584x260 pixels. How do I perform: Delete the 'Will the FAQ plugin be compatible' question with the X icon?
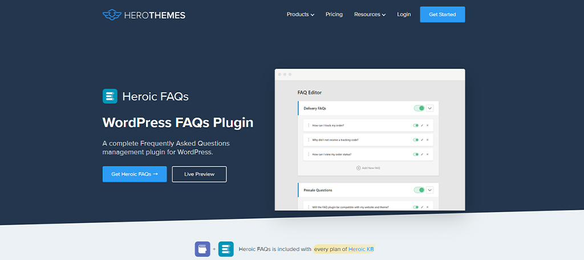427,207
